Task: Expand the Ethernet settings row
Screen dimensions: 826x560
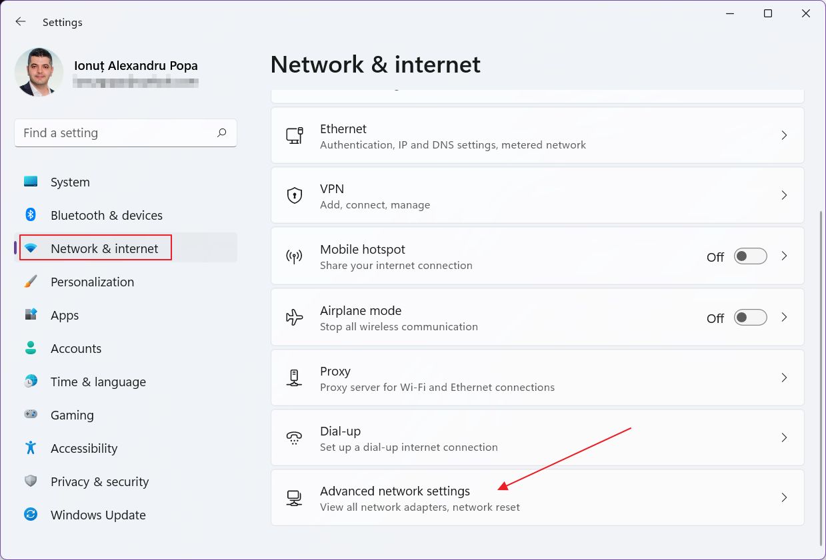Action: point(784,135)
